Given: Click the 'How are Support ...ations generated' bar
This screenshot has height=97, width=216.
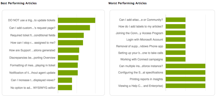Looking at the screenshot, I should pyautogui.click(x=69, y=50).
